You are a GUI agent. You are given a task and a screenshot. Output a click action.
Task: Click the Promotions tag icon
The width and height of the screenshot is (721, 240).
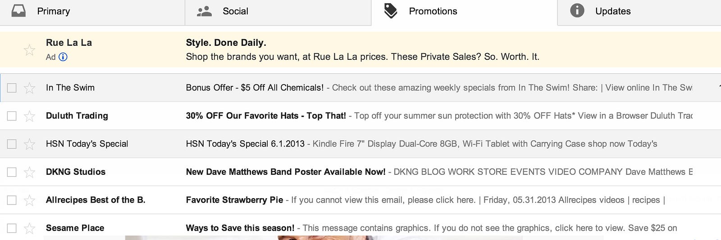[390, 11]
